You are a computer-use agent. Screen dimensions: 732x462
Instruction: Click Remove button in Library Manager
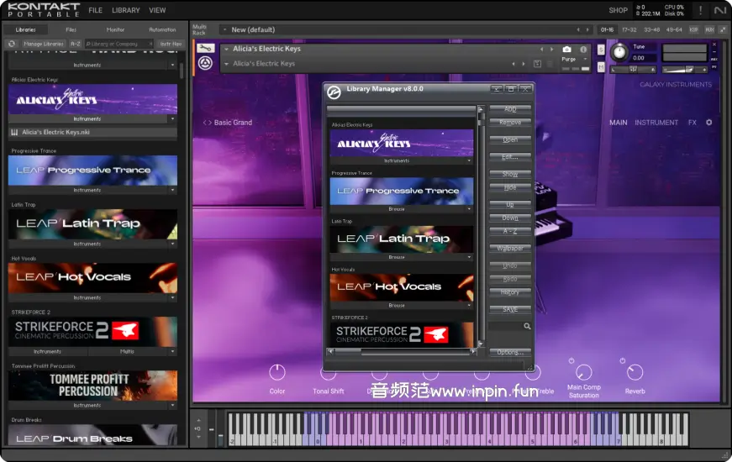[510, 123]
